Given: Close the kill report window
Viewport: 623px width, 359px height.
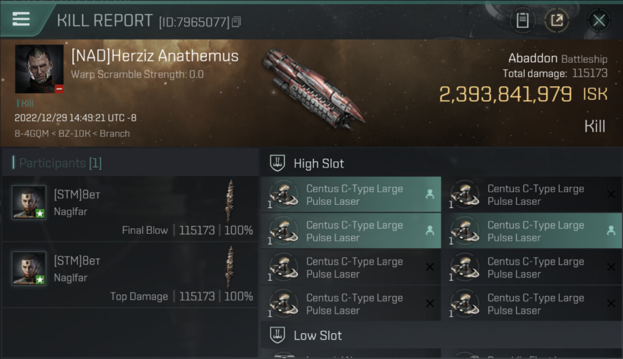Looking at the screenshot, I should pyautogui.click(x=599, y=21).
